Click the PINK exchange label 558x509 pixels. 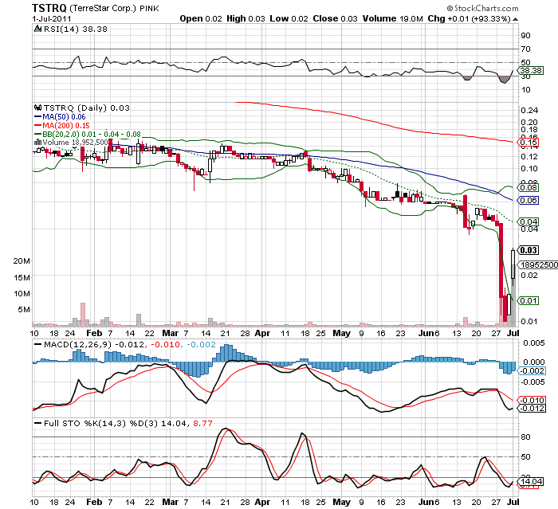point(149,8)
